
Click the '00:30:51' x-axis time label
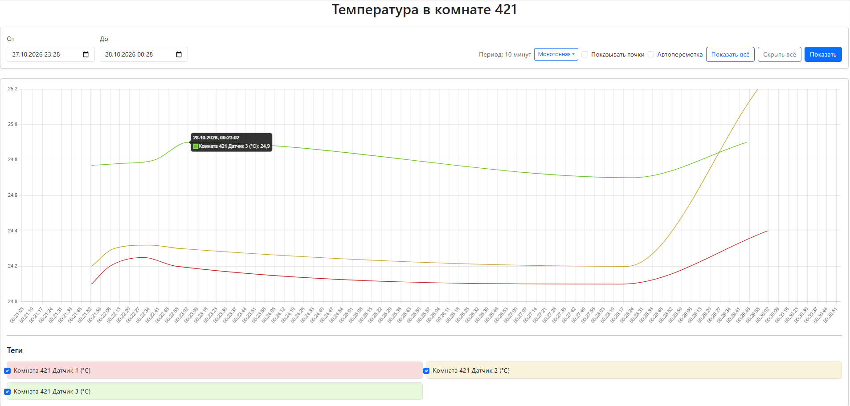pos(830,315)
